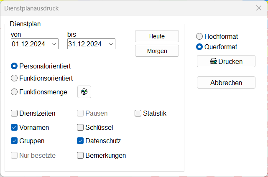Select the Querformat radio option
This screenshot has height=177, width=268.
199,47
